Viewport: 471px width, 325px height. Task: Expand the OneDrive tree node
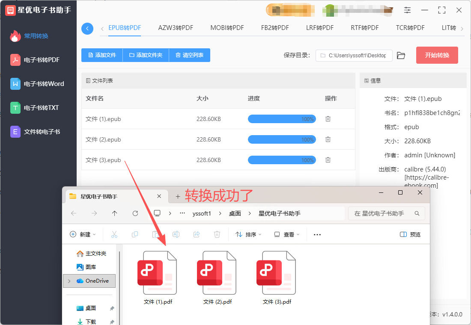pyautogui.click(x=69, y=281)
